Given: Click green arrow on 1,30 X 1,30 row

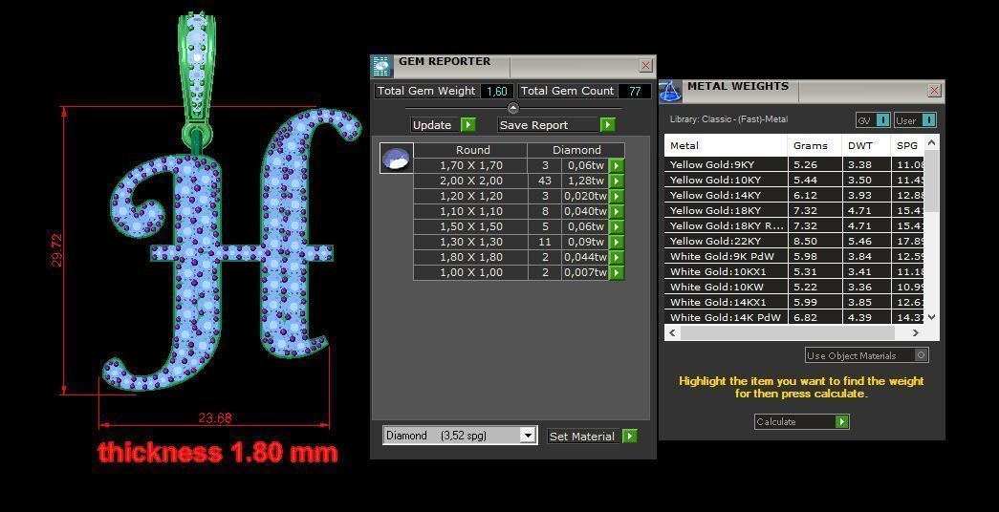Looking at the screenshot, I should pyautogui.click(x=616, y=242).
